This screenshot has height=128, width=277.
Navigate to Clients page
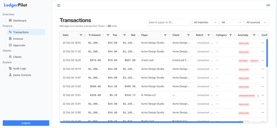click(26, 56)
